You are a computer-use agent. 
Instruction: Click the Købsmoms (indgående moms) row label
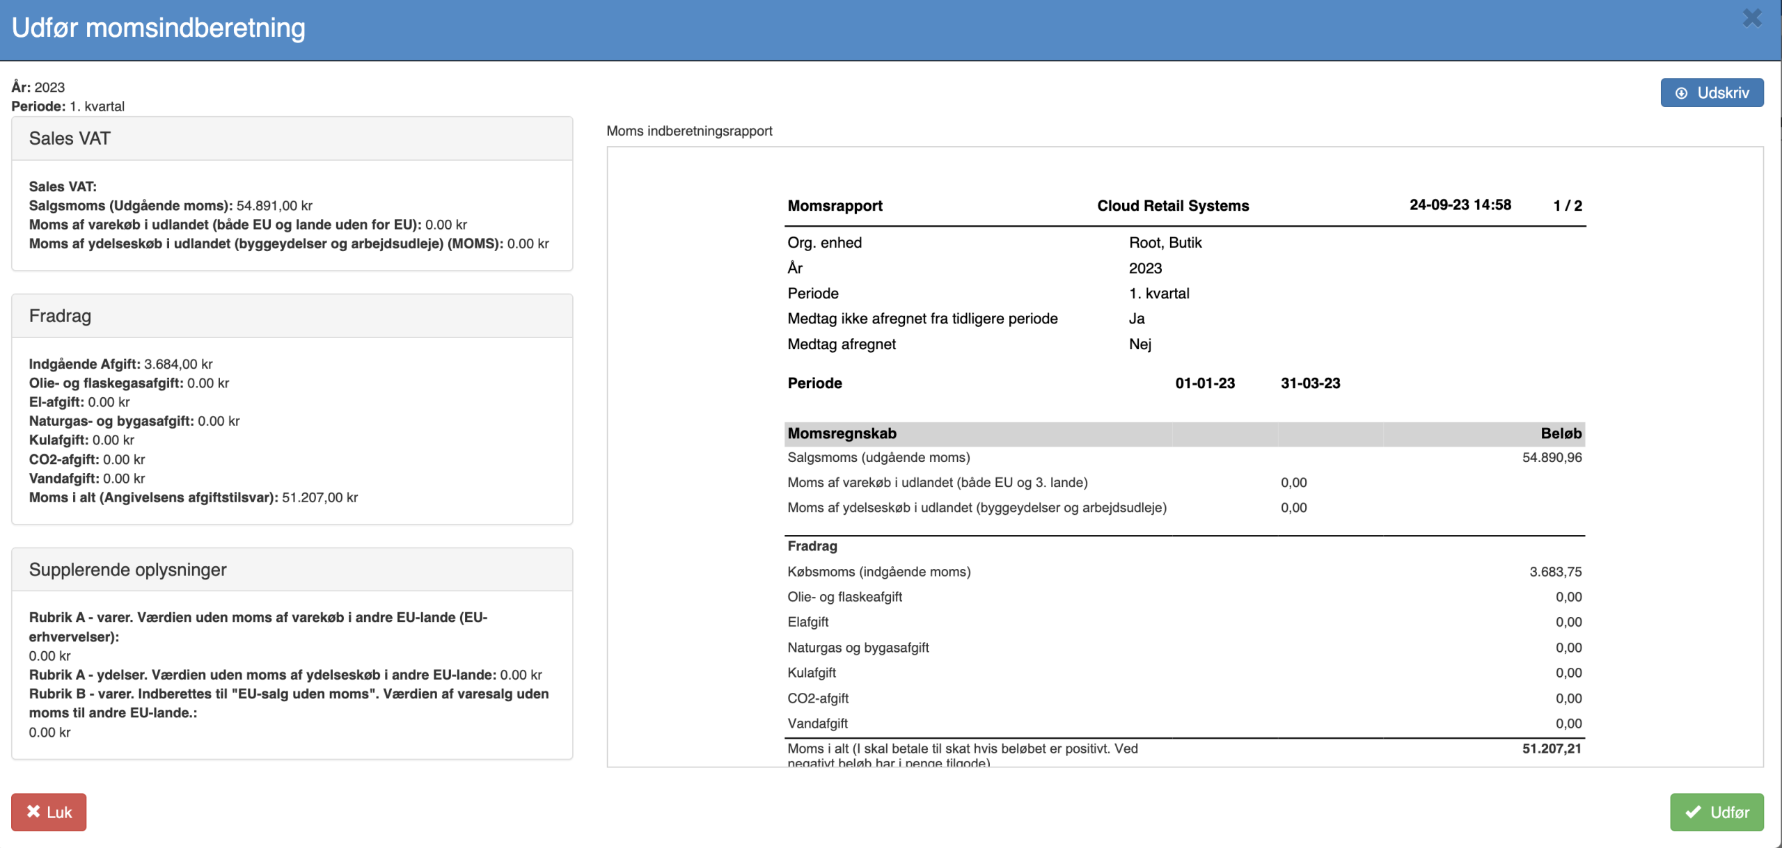point(878,572)
